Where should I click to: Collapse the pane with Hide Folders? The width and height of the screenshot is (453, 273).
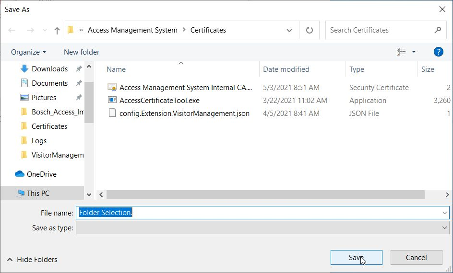[x=32, y=259]
